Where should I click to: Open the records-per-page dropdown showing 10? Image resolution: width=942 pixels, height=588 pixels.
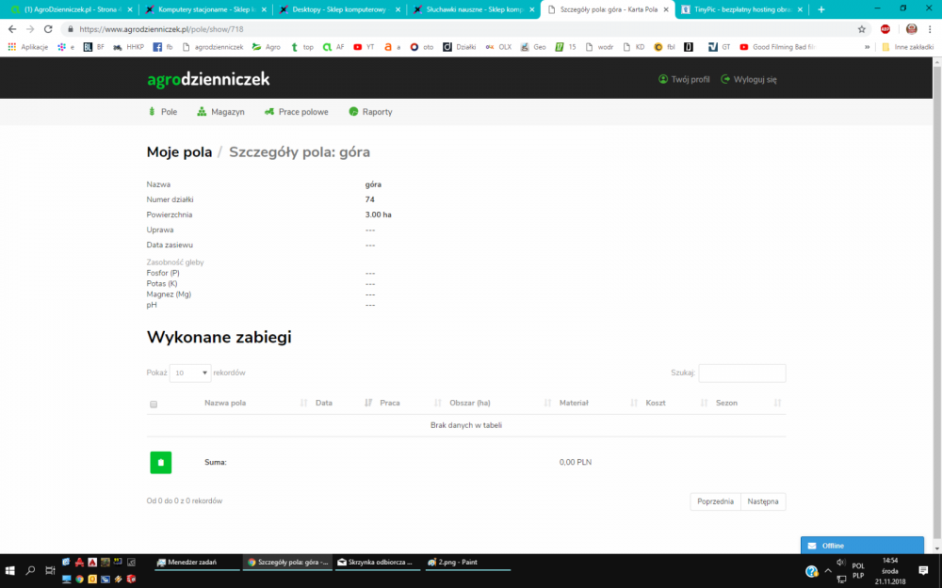point(190,373)
